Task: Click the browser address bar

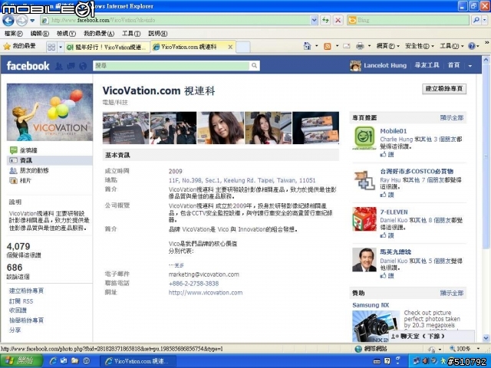Action: (176, 21)
